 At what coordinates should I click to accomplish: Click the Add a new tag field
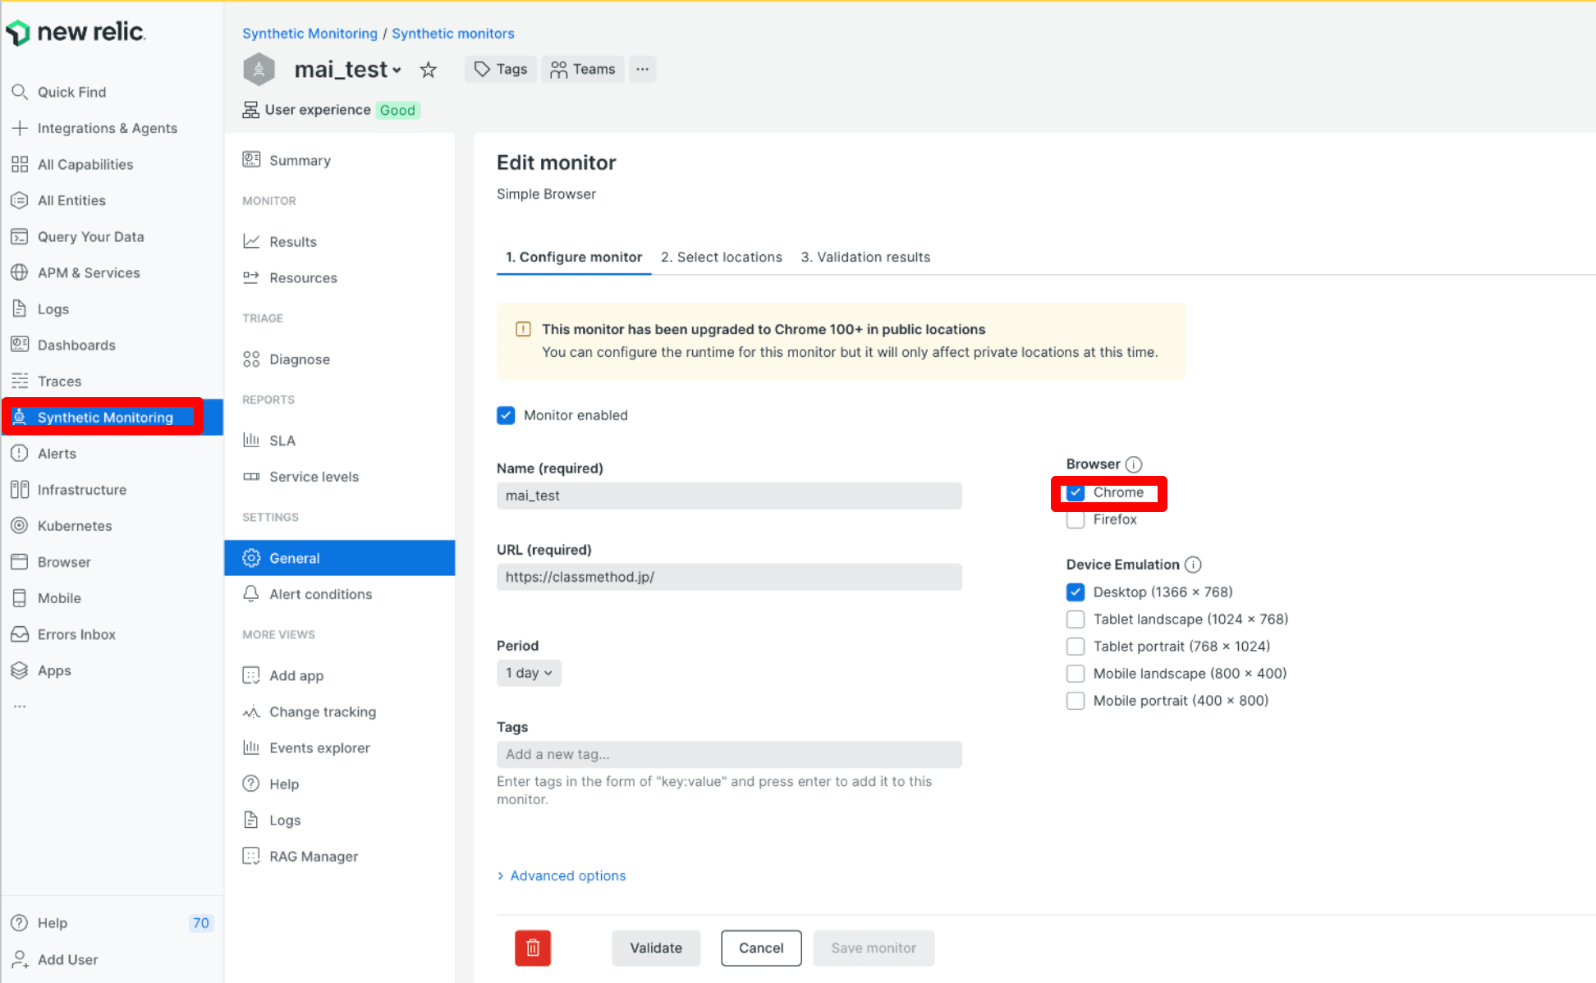point(729,754)
